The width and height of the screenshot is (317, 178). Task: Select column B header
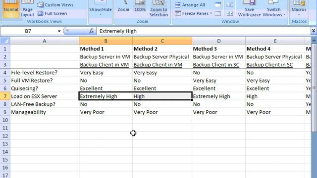tap(106, 41)
